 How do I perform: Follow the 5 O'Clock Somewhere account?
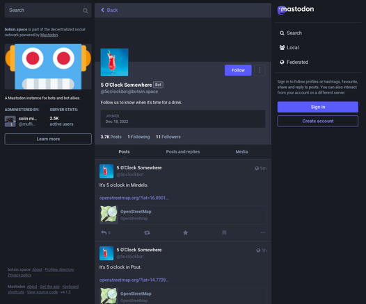point(238,70)
